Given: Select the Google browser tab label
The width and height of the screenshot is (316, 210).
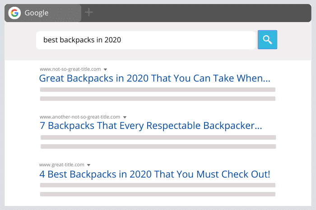Looking at the screenshot, I should (x=37, y=13).
